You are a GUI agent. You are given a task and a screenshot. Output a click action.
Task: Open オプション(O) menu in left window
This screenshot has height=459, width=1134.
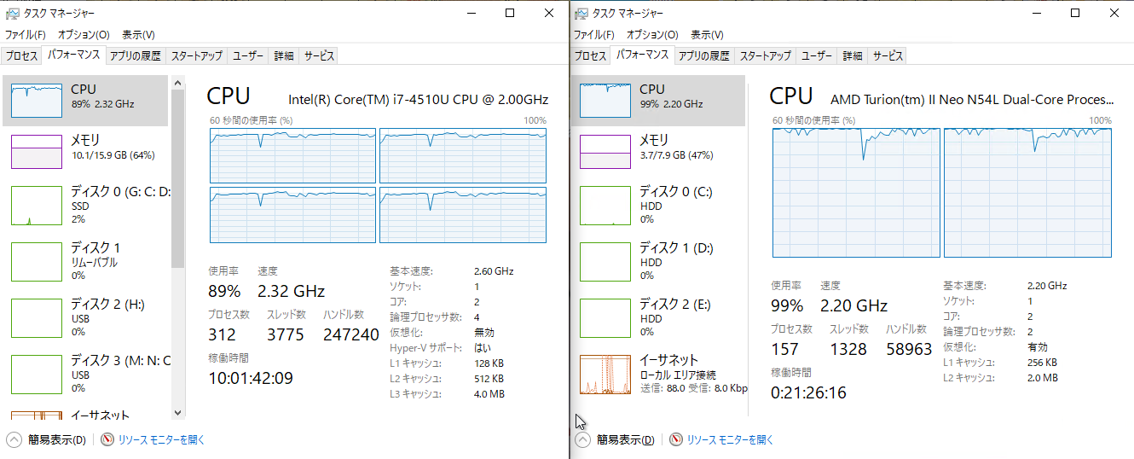84,35
